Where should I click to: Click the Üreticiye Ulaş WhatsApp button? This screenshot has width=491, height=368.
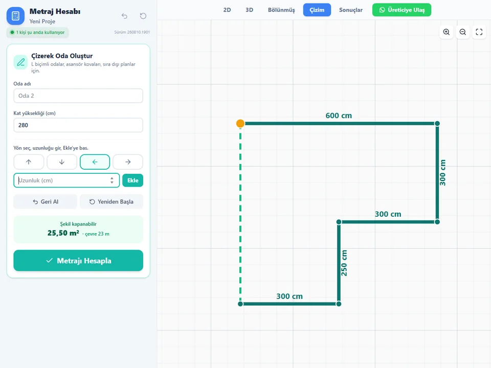pos(401,10)
